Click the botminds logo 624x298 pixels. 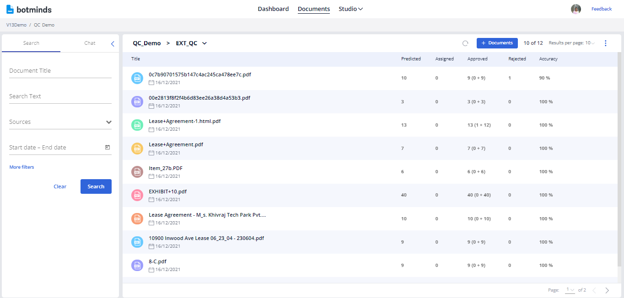point(29,9)
